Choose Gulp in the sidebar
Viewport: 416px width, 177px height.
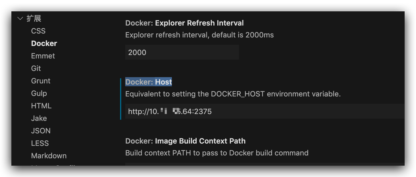pos(39,93)
